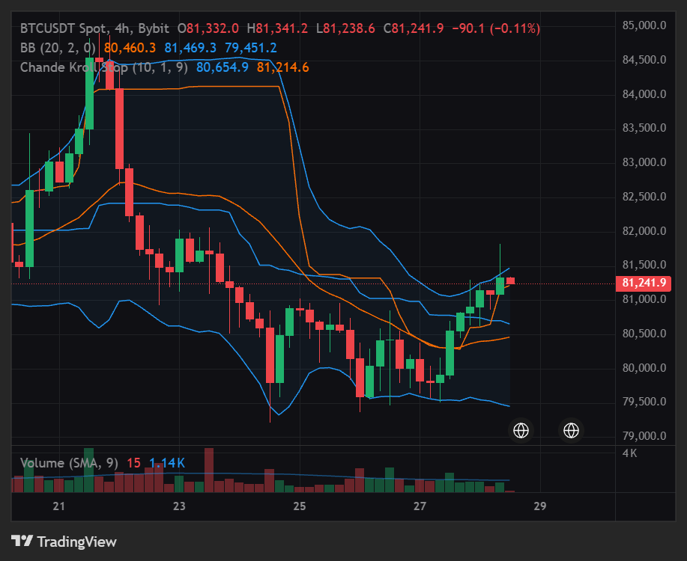The height and width of the screenshot is (561, 687).
Task: Click the close value in the top legend
Action: 414,29
